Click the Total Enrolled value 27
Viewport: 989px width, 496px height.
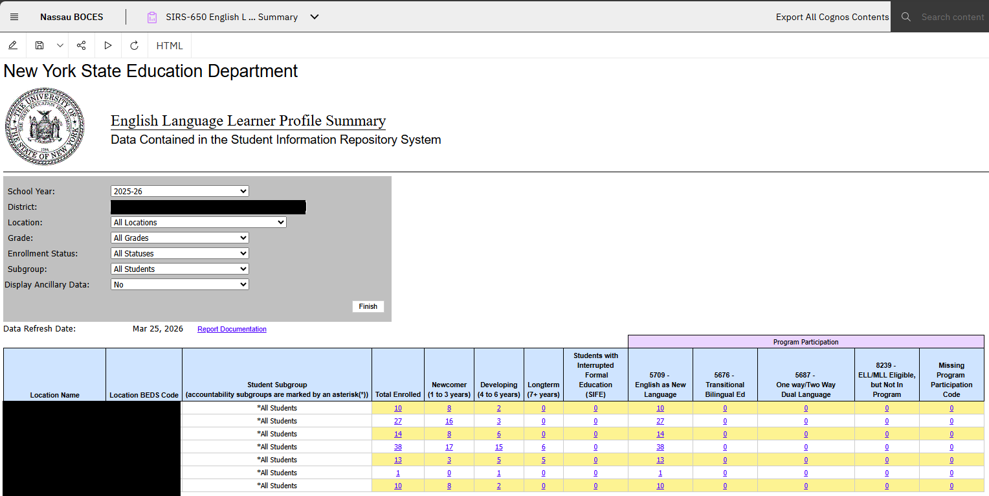pyautogui.click(x=397, y=421)
